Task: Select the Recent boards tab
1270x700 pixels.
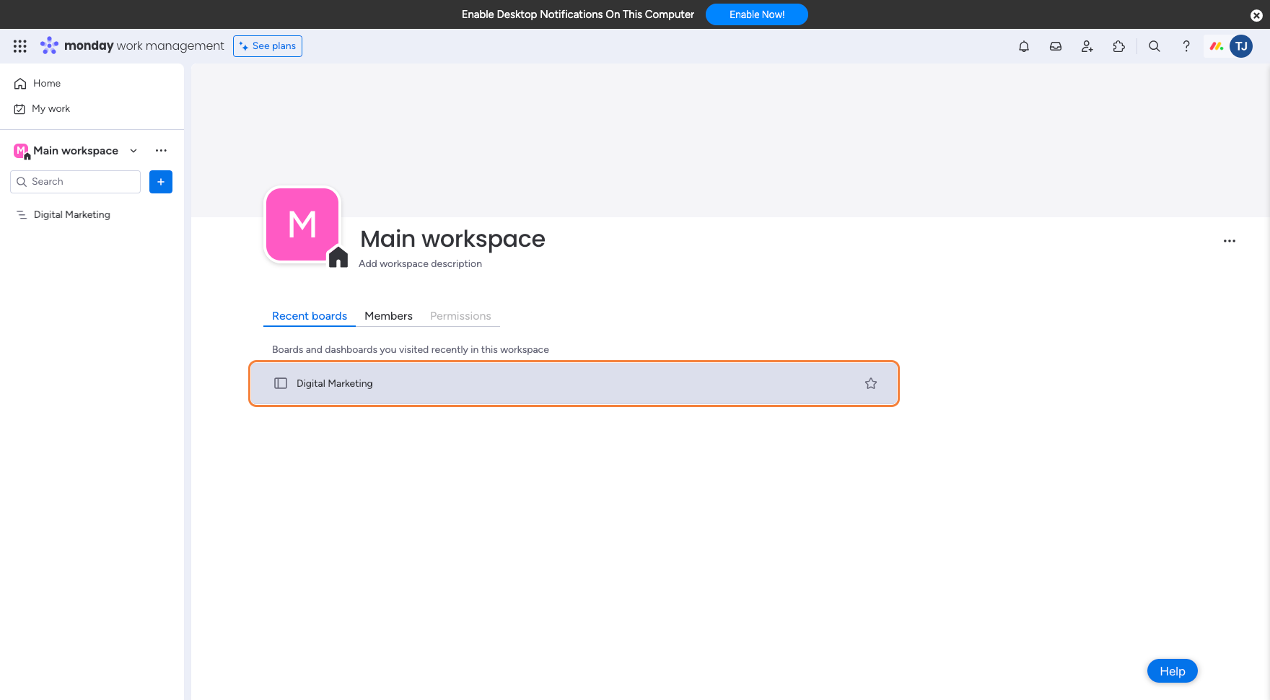Action: 309,316
